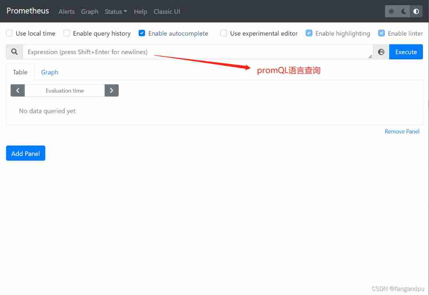Open the metrics explorer globe icon
429x295 pixels.
381,52
